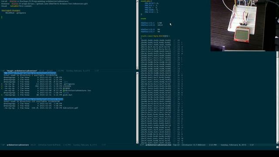Click the Head 'First commit' line in magit
Viewport: 279px width, 157px height.
coord(17,6)
